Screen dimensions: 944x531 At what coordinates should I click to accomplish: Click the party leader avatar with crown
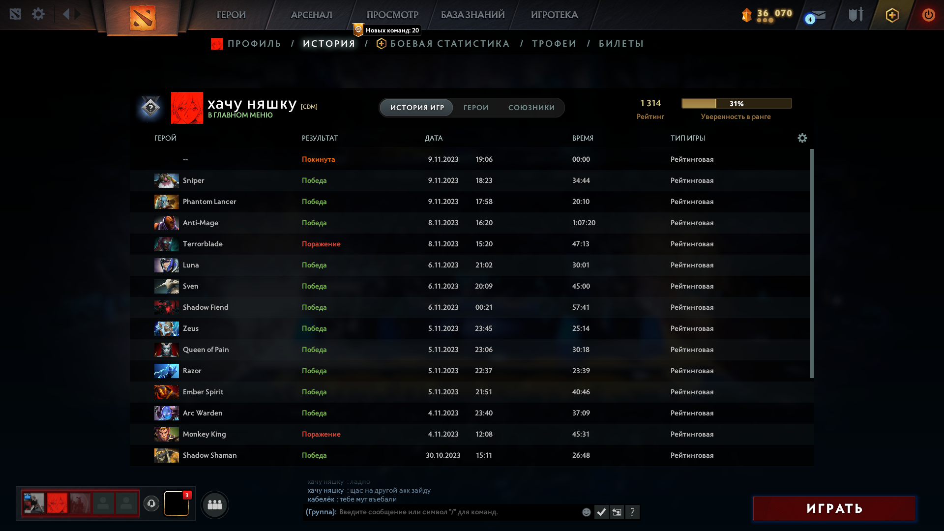pos(34,503)
